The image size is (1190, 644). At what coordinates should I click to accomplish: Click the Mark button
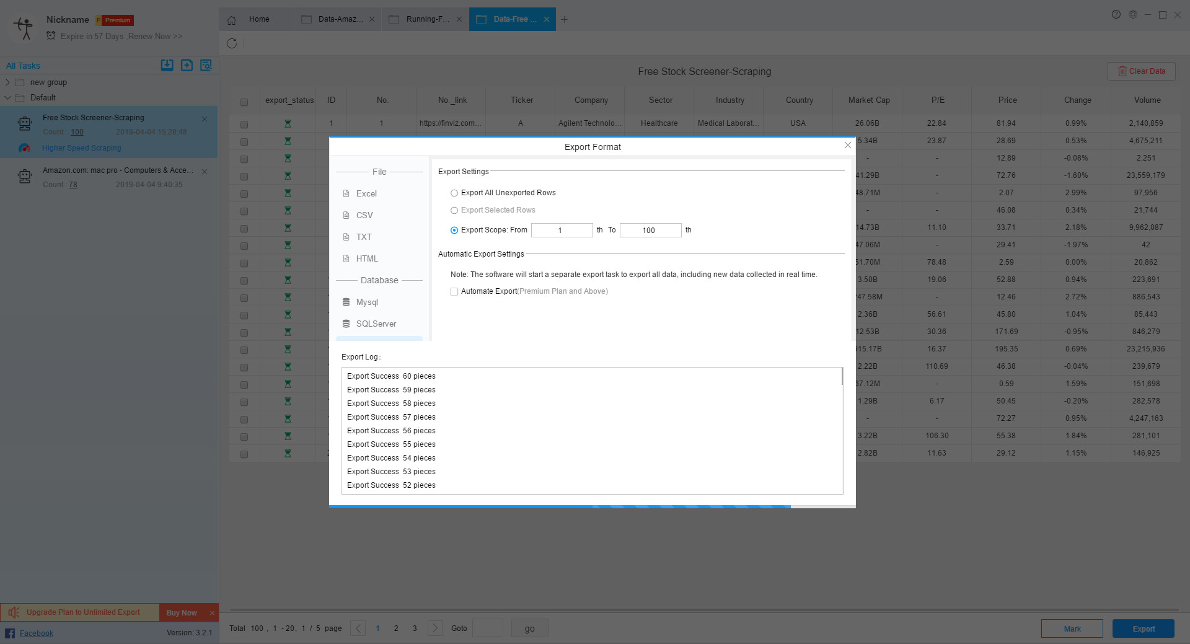tap(1072, 629)
